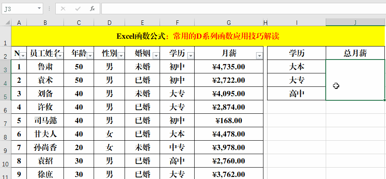386x179 pixels.
Task: Select row 6 header
Action: pos(5,107)
